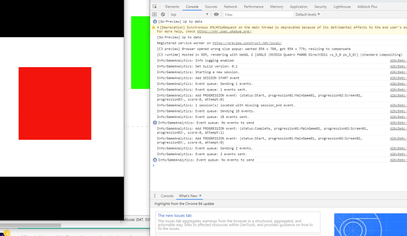Switch to the Performance tab

253,7
